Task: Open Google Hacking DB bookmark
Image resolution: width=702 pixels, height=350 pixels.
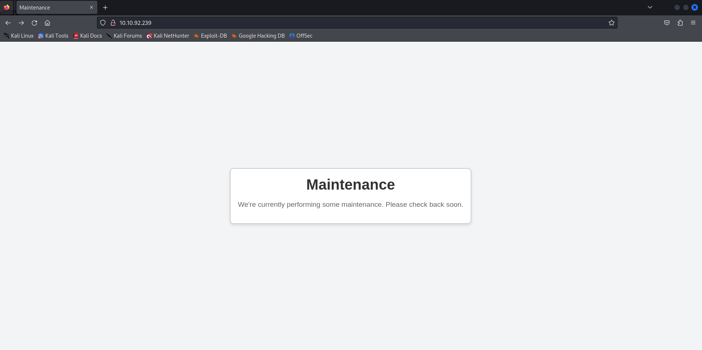Action: [x=258, y=36]
